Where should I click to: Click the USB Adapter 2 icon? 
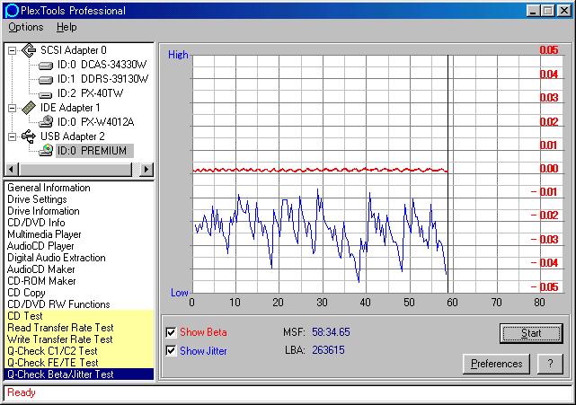point(29,136)
